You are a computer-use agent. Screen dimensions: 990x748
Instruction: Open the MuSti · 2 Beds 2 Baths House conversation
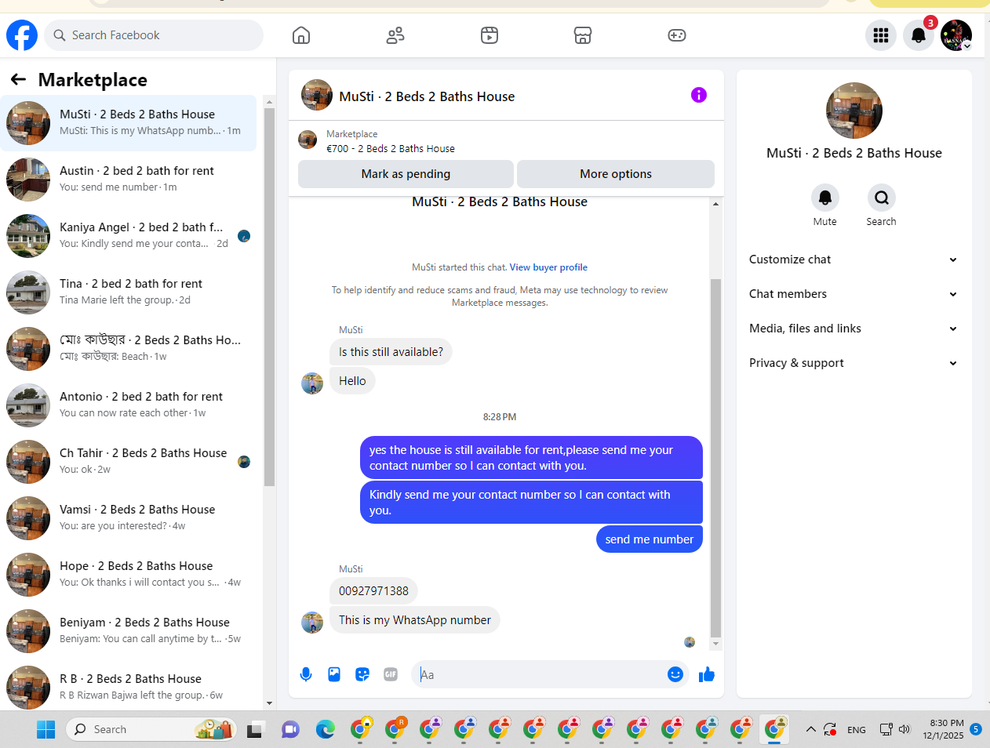129,123
